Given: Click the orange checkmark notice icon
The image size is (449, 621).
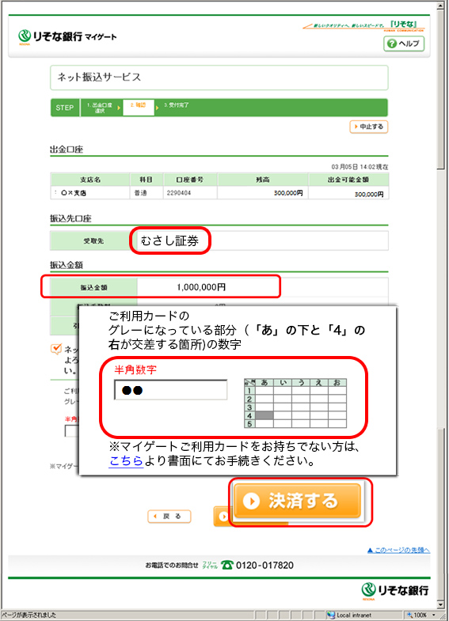Looking at the screenshot, I should pos(56,349).
